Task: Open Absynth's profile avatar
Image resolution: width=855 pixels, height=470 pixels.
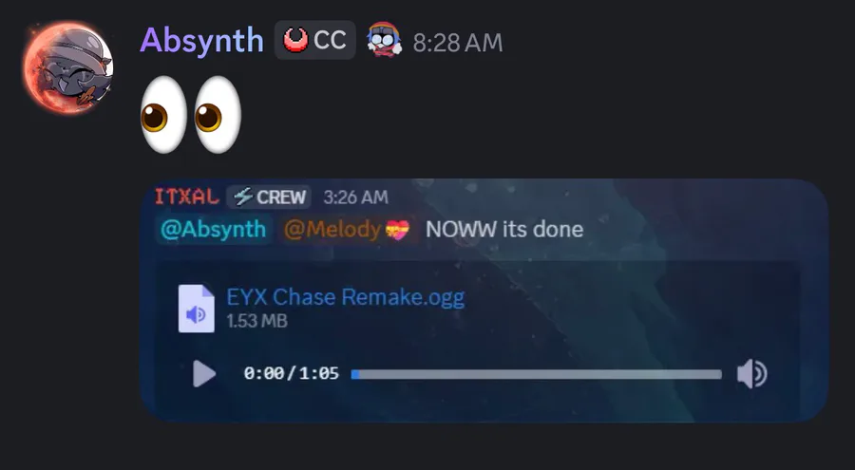Action: [68, 68]
